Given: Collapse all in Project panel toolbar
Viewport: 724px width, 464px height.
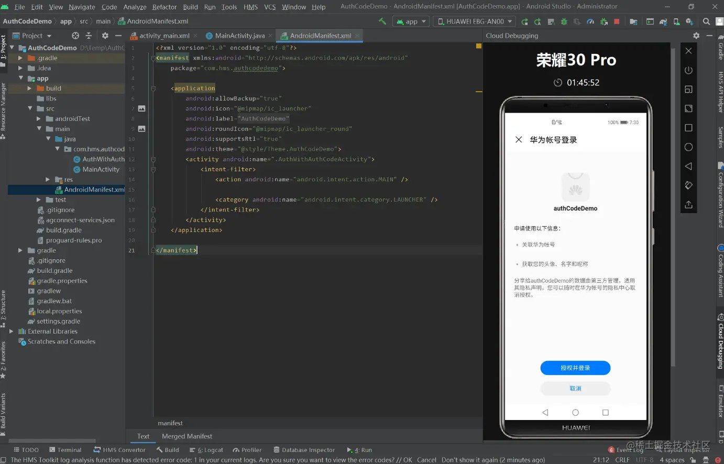Looking at the screenshot, I should pos(89,36).
